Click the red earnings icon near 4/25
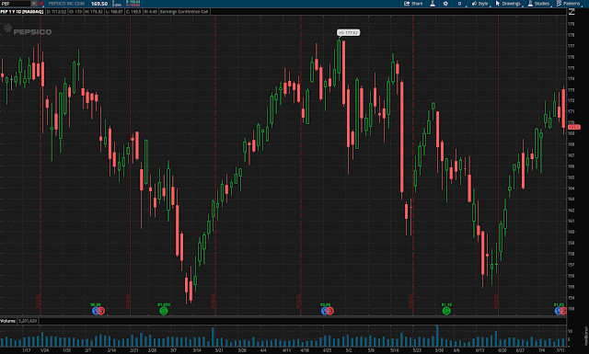The image size is (589, 354). pos(329,311)
